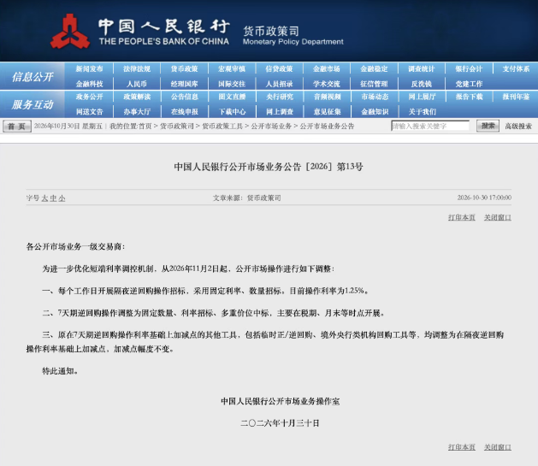Click the 信息公开 section header
The height and width of the screenshot is (466, 538).
33,77
